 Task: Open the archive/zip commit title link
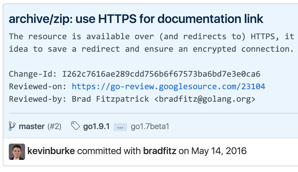click(x=136, y=19)
